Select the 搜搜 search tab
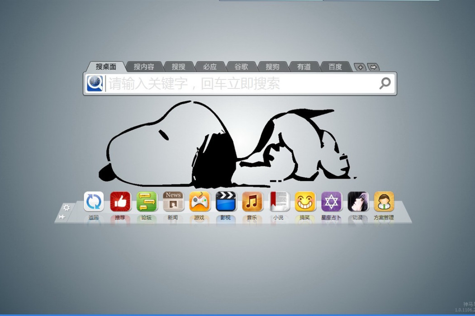 pos(178,67)
